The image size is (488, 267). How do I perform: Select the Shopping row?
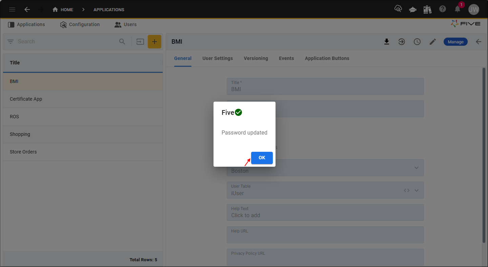(83, 135)
